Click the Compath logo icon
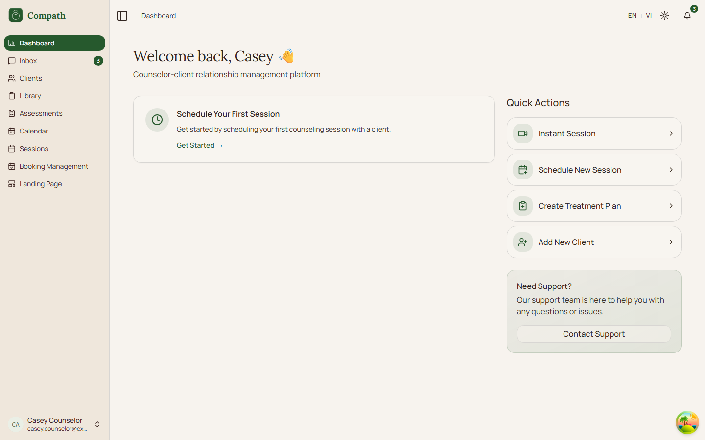The image size is (705, 440). pos(16,15)
